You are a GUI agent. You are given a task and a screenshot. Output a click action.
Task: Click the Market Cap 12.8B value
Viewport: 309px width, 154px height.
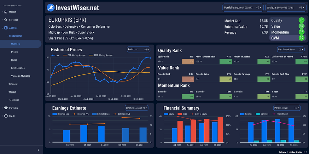(x=264, y=21)
